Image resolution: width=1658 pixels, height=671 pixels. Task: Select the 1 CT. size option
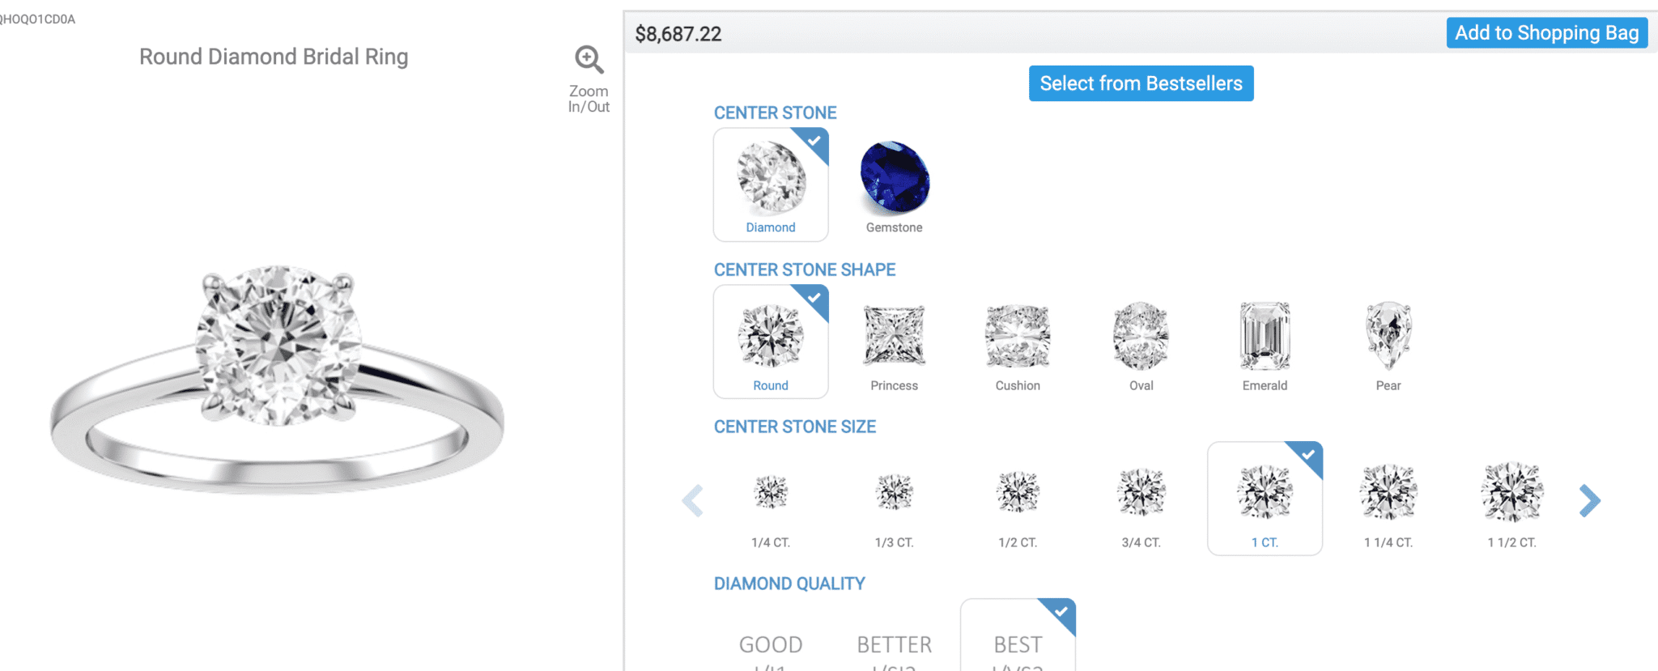tap(1265, 499)
